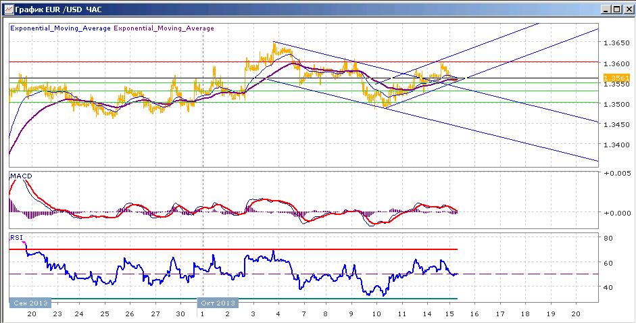The image size is (636, 323).
Task: Click the RSI scale value 40
Action: [x=608, y=287]
